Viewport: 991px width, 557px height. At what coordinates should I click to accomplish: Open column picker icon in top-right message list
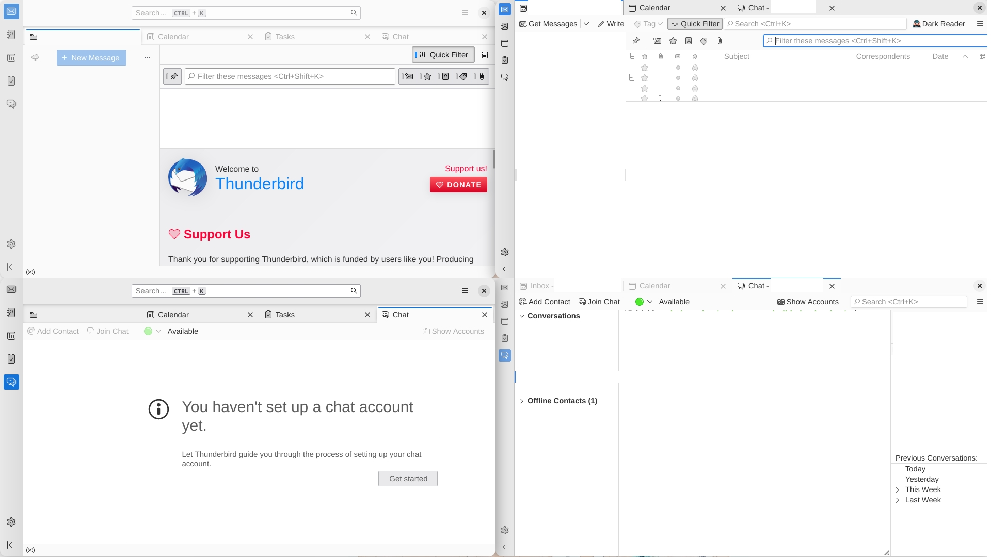[x=982, y=56]
